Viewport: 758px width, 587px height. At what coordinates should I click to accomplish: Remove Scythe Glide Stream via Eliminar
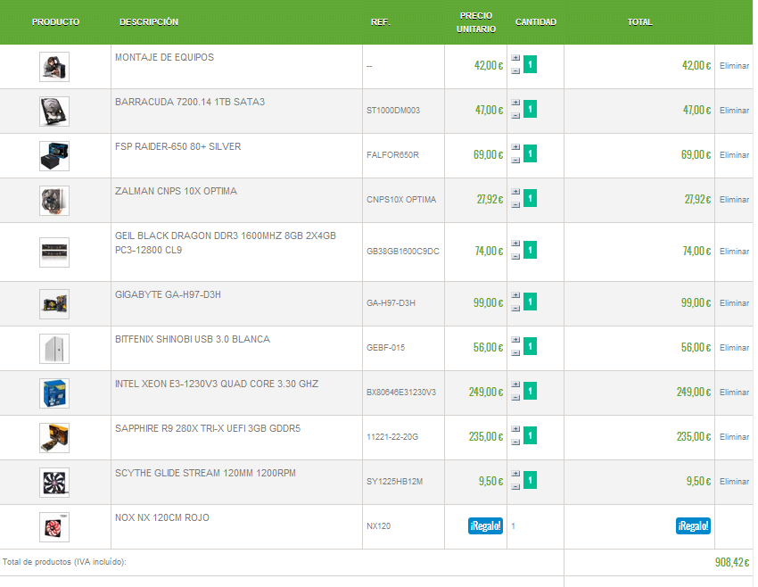pos(734,481)
